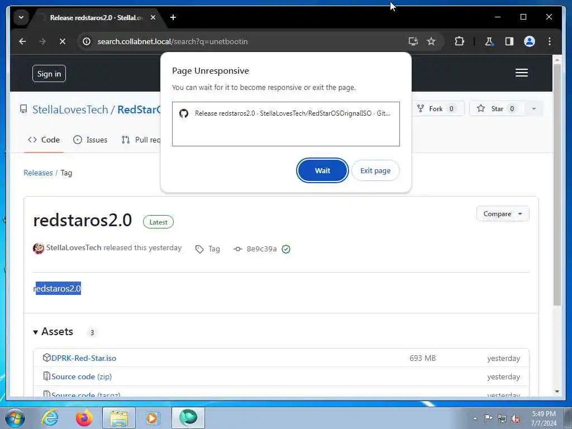Click the install app icon in address bar
The image size is (572, 429).
(413, 41)
